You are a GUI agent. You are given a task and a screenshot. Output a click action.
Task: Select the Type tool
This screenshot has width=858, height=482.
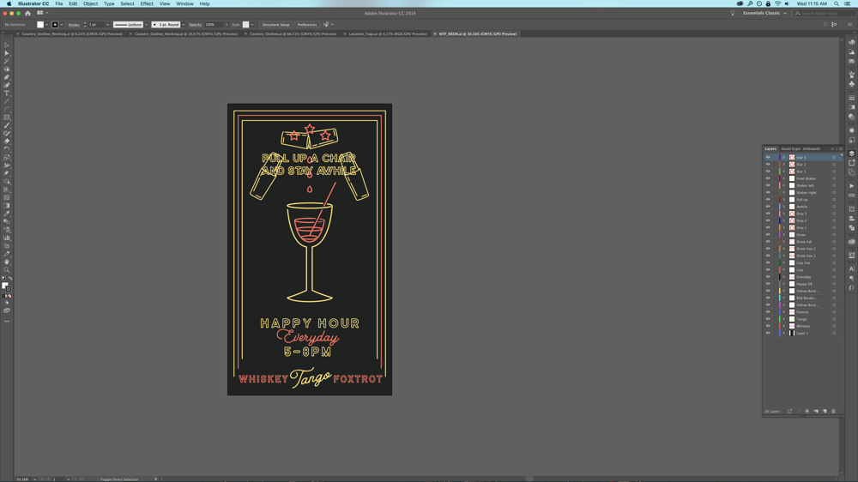coord(7,93)
